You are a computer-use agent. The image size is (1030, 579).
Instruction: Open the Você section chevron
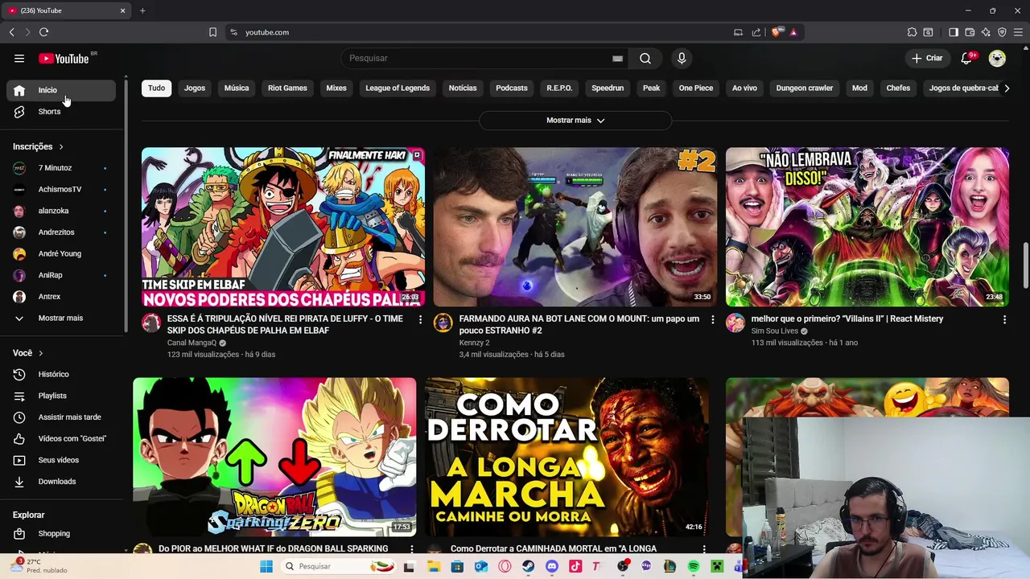pyautogui.click(x=41, y=353)
